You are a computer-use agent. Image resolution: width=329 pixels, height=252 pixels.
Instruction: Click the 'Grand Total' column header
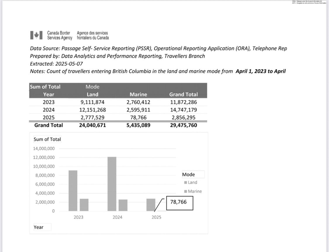pos(184,95)
